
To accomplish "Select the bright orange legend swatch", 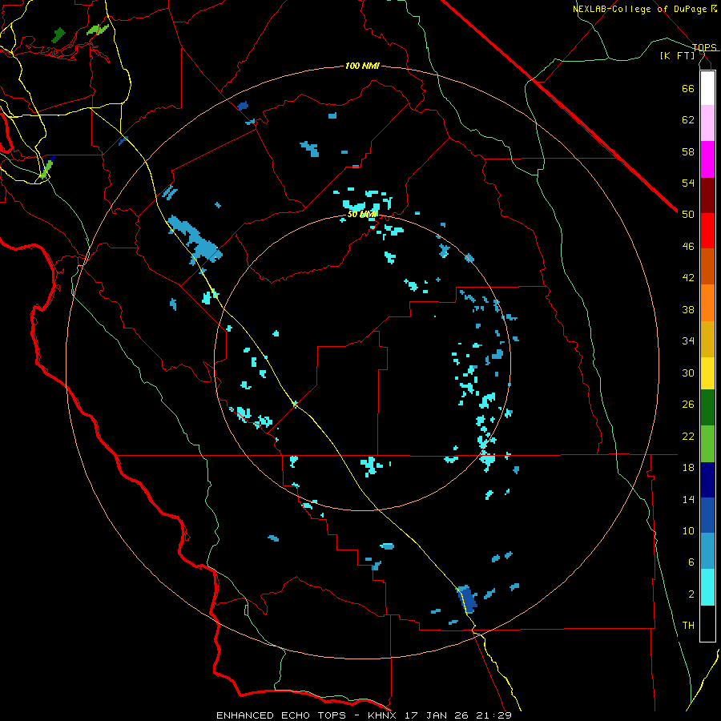I will 707,303.
